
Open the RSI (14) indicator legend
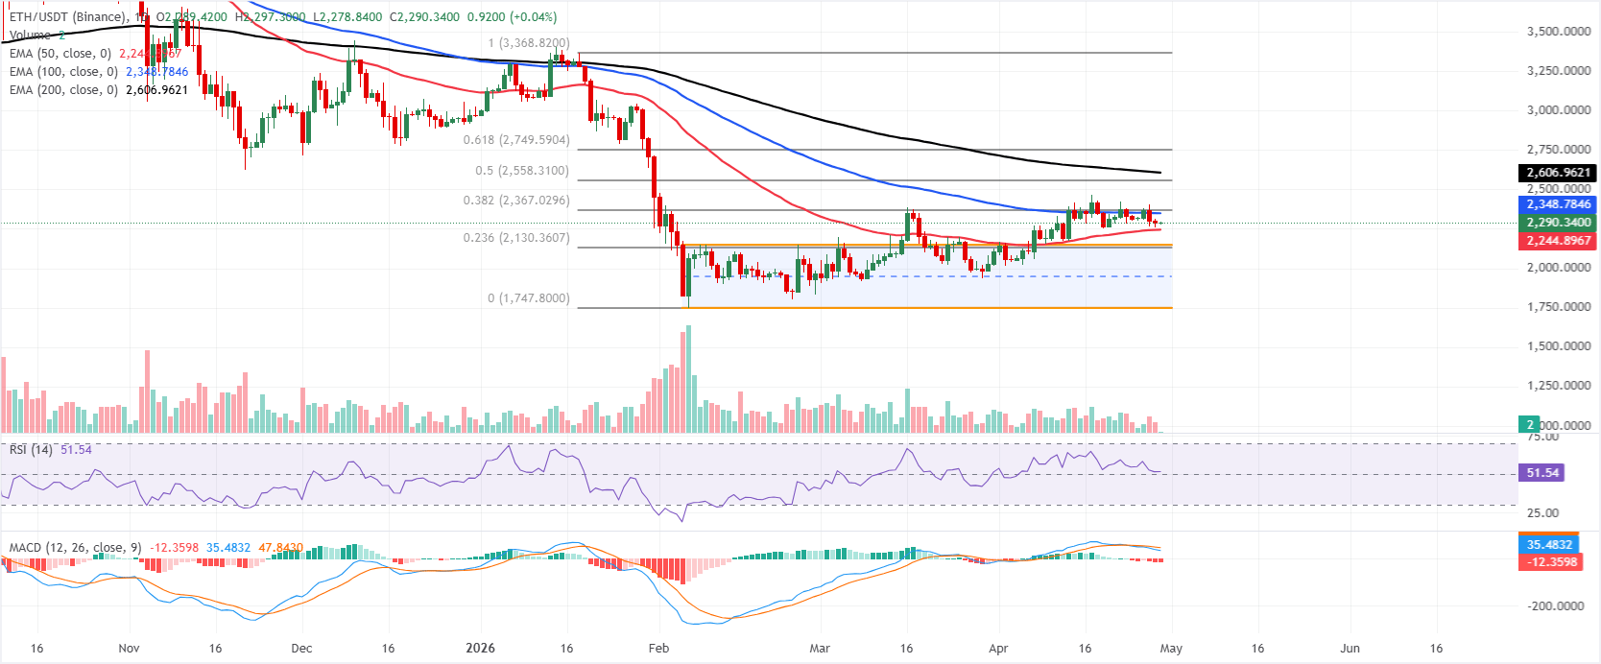tap(31, 450)
